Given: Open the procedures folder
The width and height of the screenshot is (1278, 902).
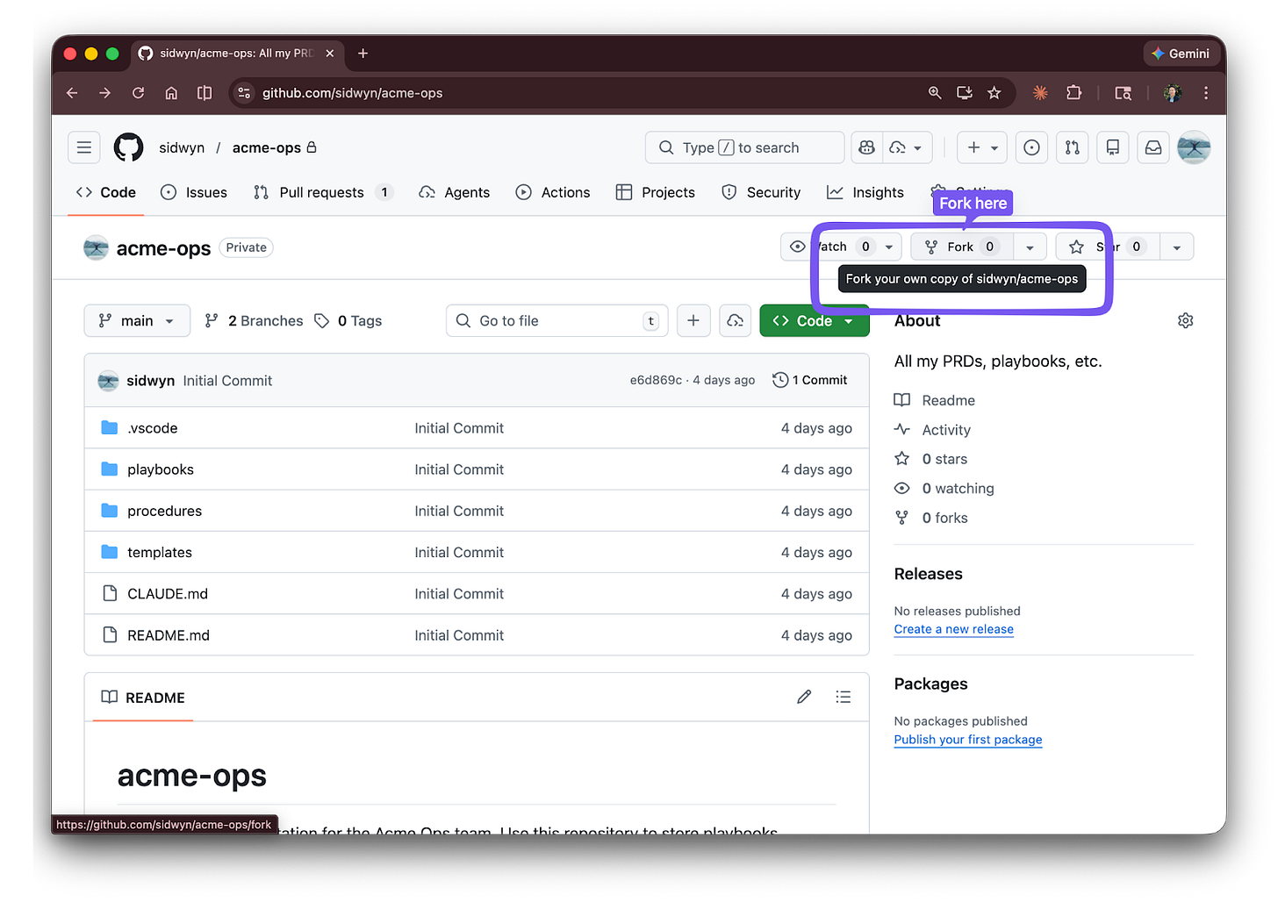Looking at the screenshot, I should 164,511.
